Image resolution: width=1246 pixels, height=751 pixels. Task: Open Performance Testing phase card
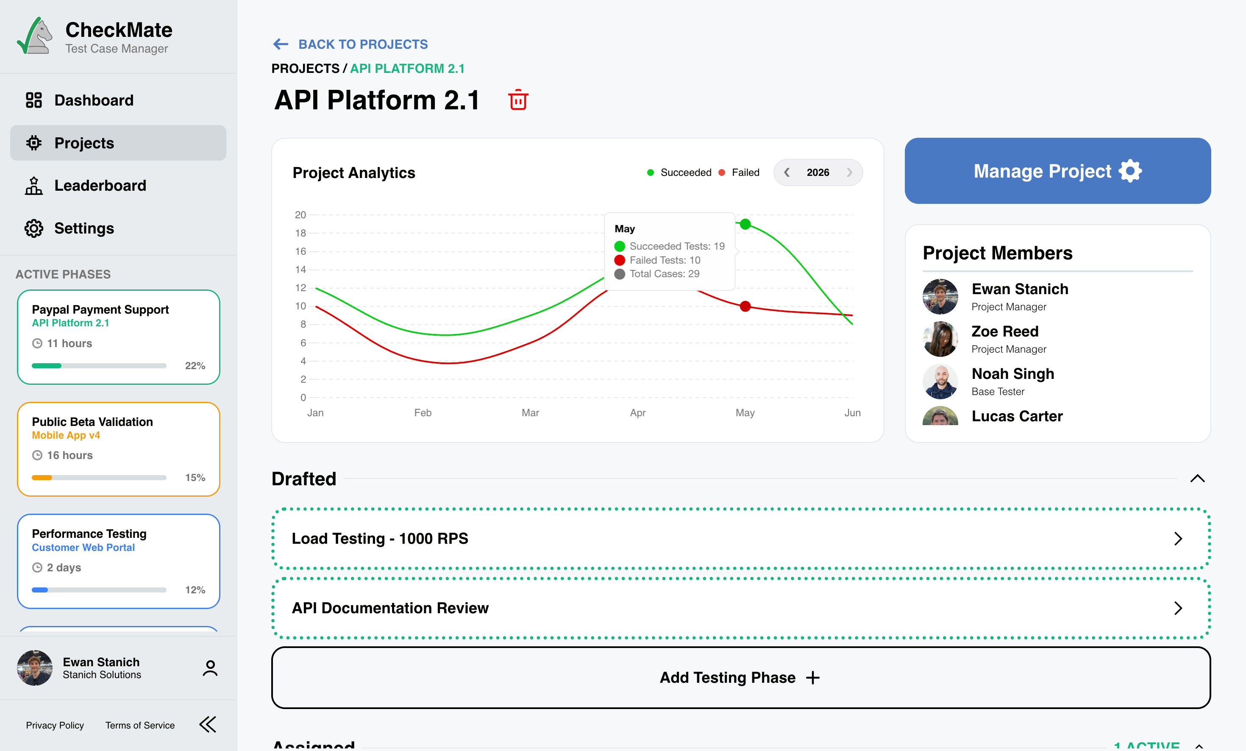click(118, 562)
